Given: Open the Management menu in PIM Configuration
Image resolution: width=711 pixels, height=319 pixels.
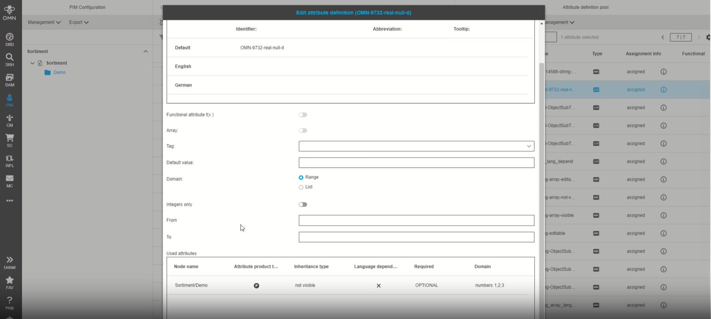Looking at the screenshot, I should 44,22.
